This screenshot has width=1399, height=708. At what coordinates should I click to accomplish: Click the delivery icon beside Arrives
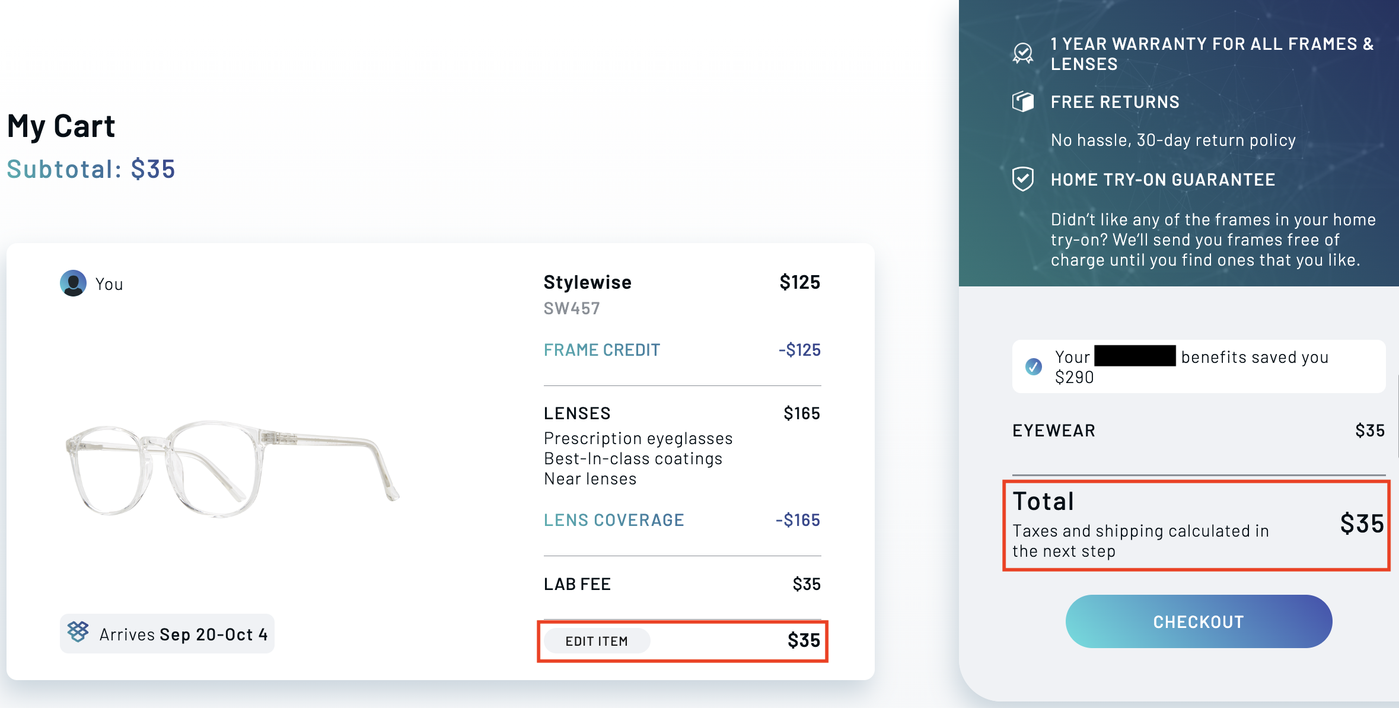coord(78,632)
